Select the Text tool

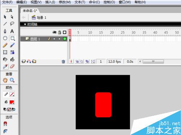pyautogui.click(x=12, y=31)
